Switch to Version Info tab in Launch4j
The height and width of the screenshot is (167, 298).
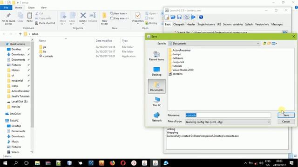(x=262, y=25)
